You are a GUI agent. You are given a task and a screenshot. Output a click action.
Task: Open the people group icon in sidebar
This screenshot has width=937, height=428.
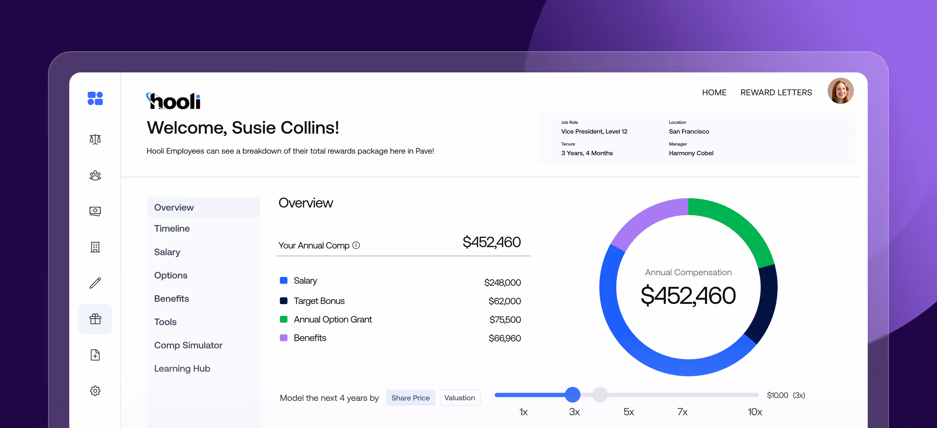(x=95, y=175)
